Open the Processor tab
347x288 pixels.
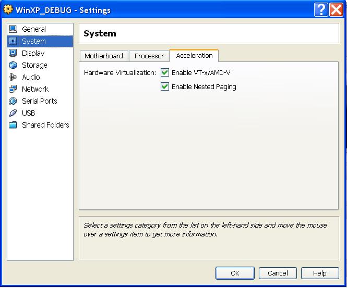(149, 56)
